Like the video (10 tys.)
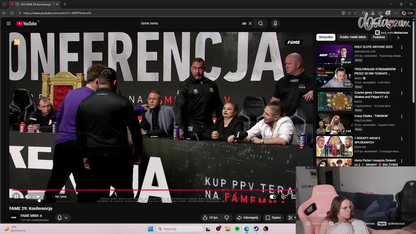Screen dimensions: 416x234 tap(211, 218)
